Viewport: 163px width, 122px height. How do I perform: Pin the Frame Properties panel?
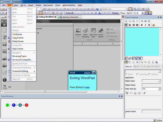pyautogui.click(x=158, y=17)
